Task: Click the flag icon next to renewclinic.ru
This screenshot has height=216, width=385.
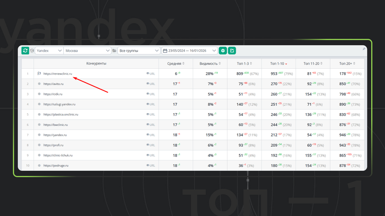Action: tap(39, 74)
